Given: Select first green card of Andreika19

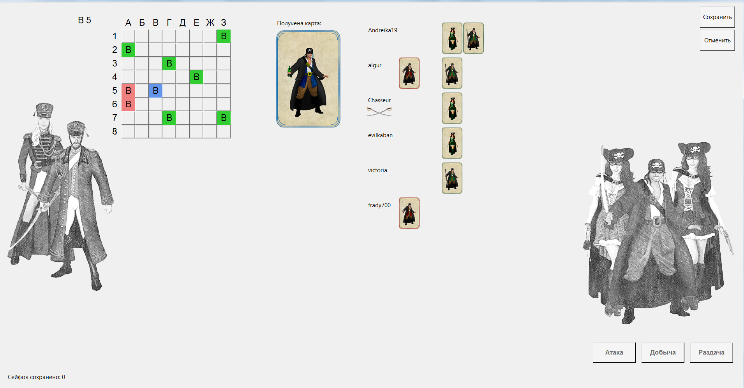Looking at the screenshot, I should point(452,38).
